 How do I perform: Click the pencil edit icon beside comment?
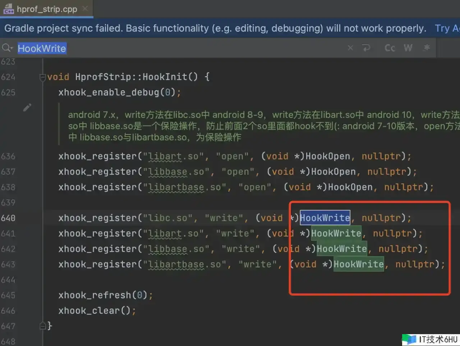(27, 107)
